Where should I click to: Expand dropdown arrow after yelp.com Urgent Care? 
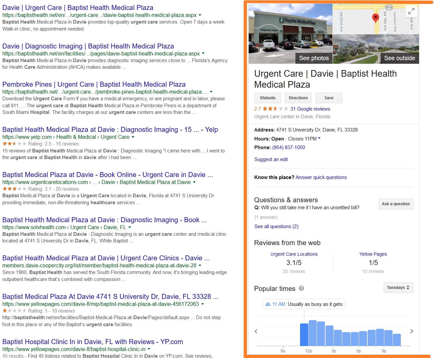(133, 137)
